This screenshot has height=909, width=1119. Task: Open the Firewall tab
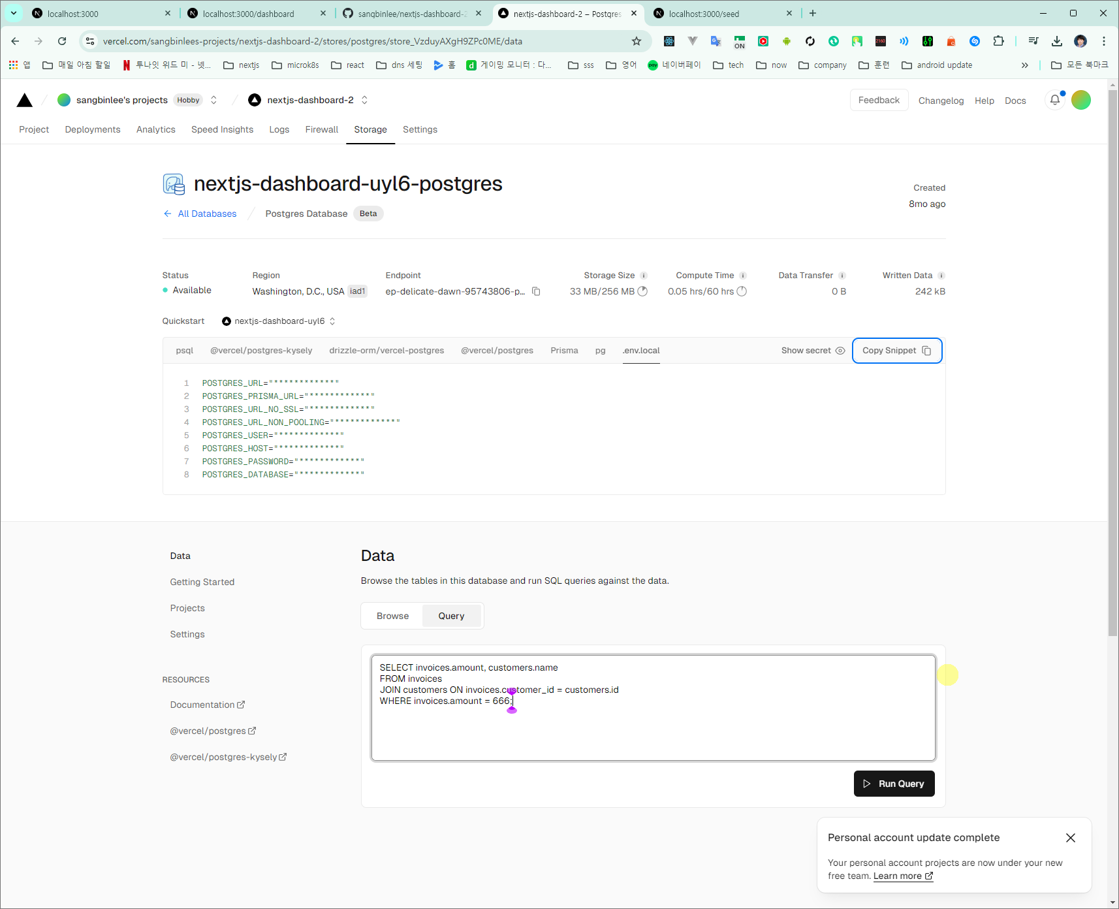coord(322,129)
